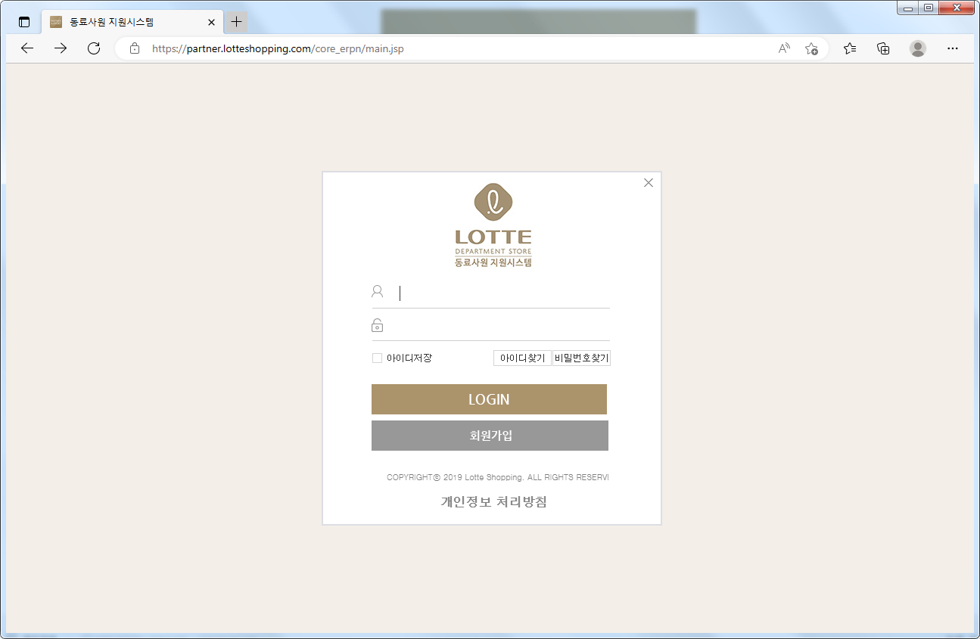Click the 회원가입 sign-up button
Viewport: 980px width, 639px height.
click(490, 436)
